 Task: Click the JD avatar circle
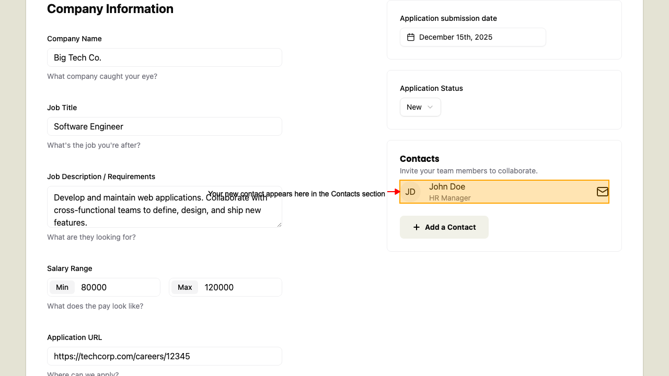410,192
